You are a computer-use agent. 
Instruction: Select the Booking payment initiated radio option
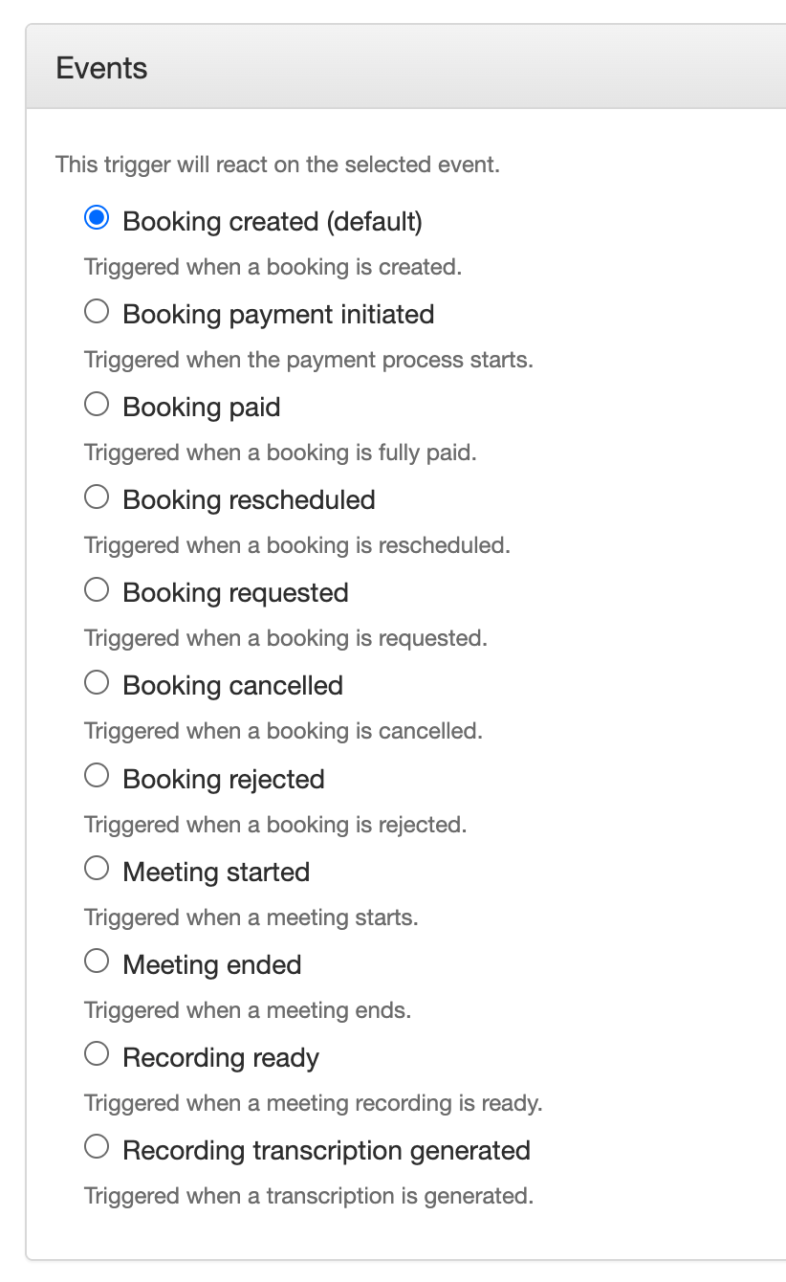pos(97,312)
